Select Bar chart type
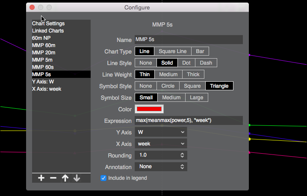 click(200, 51)
